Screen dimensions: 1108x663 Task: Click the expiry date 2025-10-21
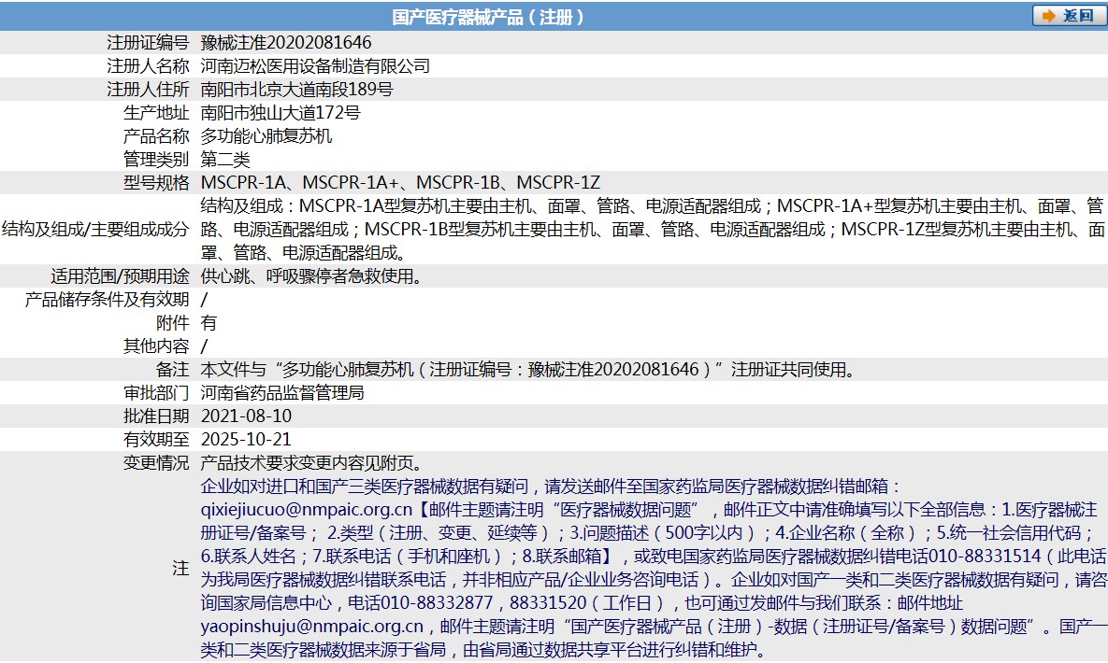click(246, 440)
